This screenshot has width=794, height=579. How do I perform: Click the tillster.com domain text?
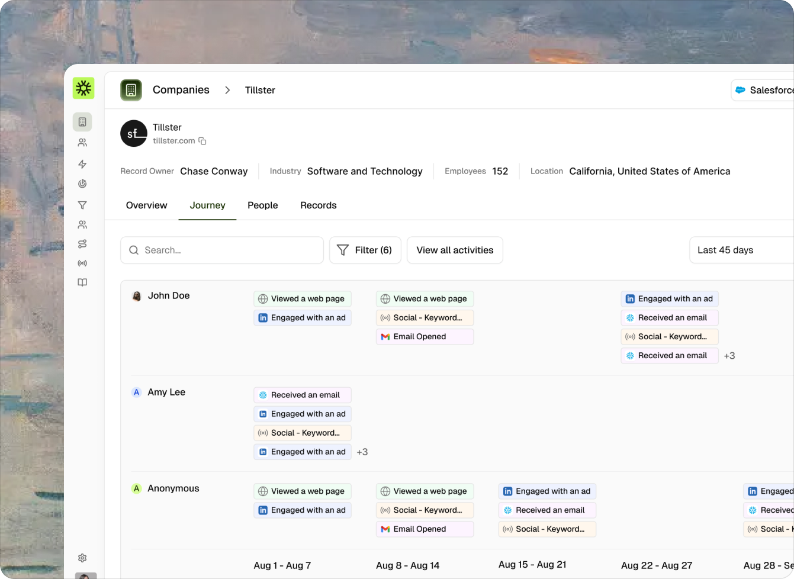pyautogui.click(x=174, y=141)
